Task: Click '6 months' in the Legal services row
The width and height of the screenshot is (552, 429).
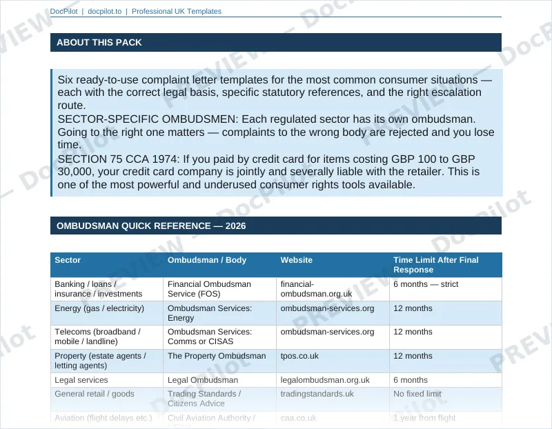Action: (446, 380)
